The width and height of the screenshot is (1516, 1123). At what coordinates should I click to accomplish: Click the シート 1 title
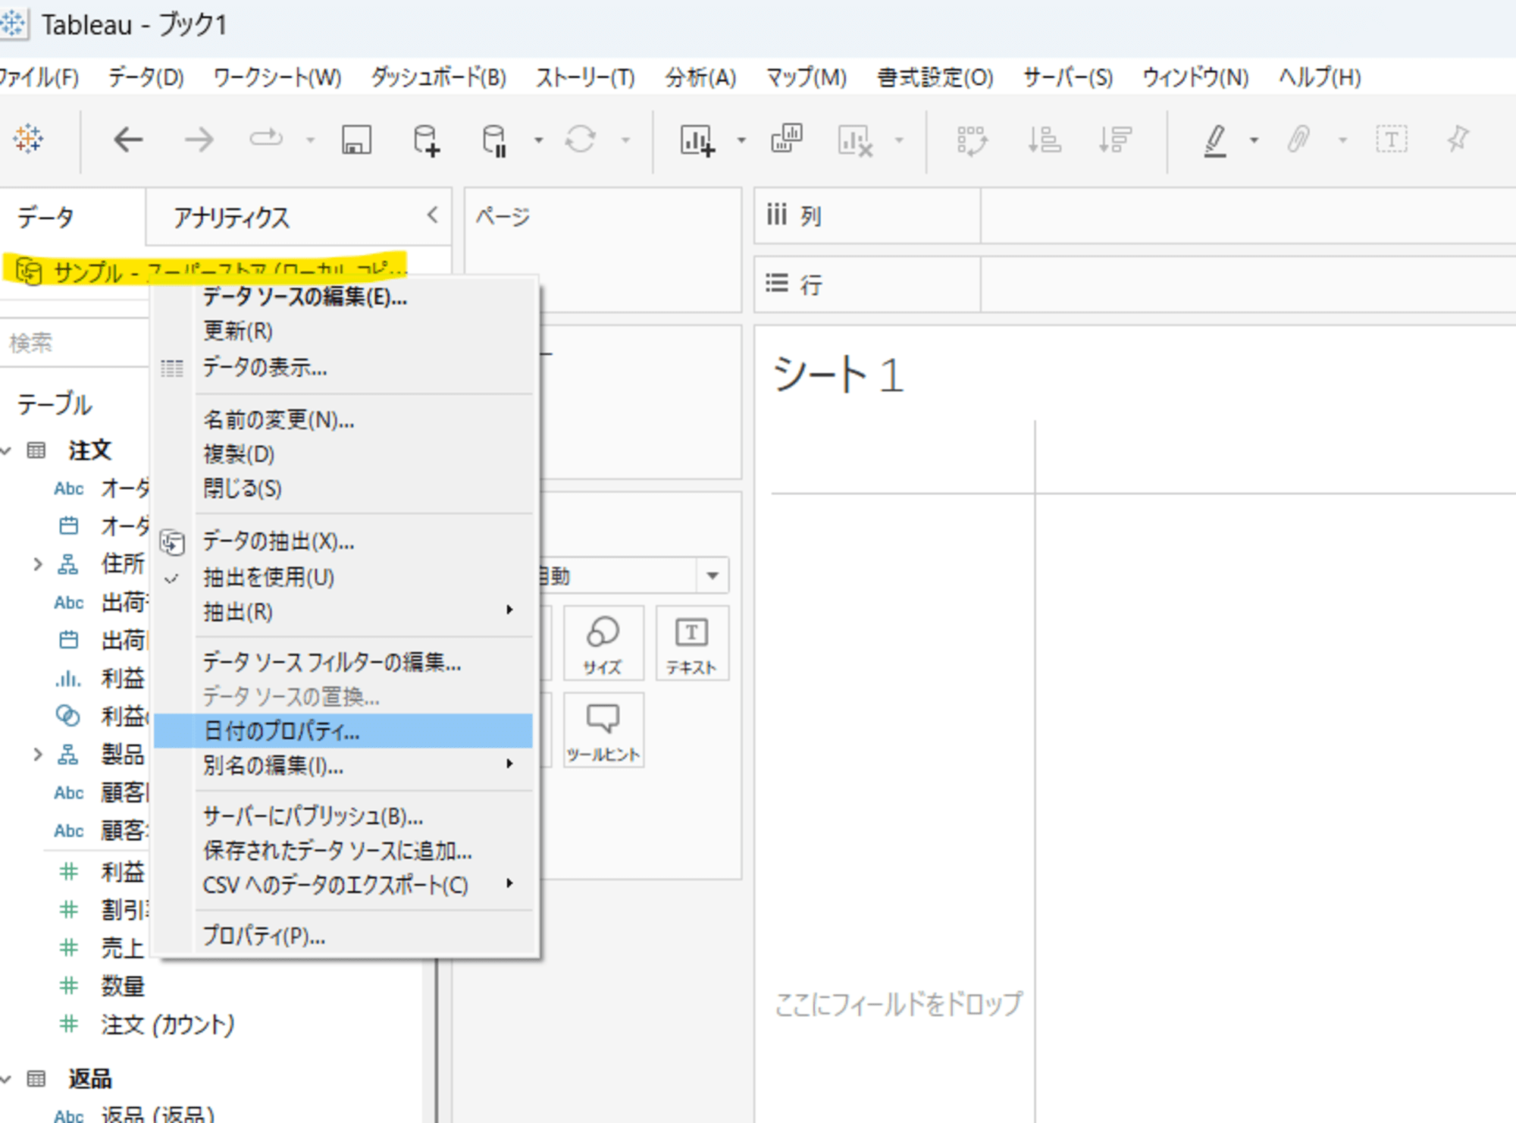[x=838, y=375]
